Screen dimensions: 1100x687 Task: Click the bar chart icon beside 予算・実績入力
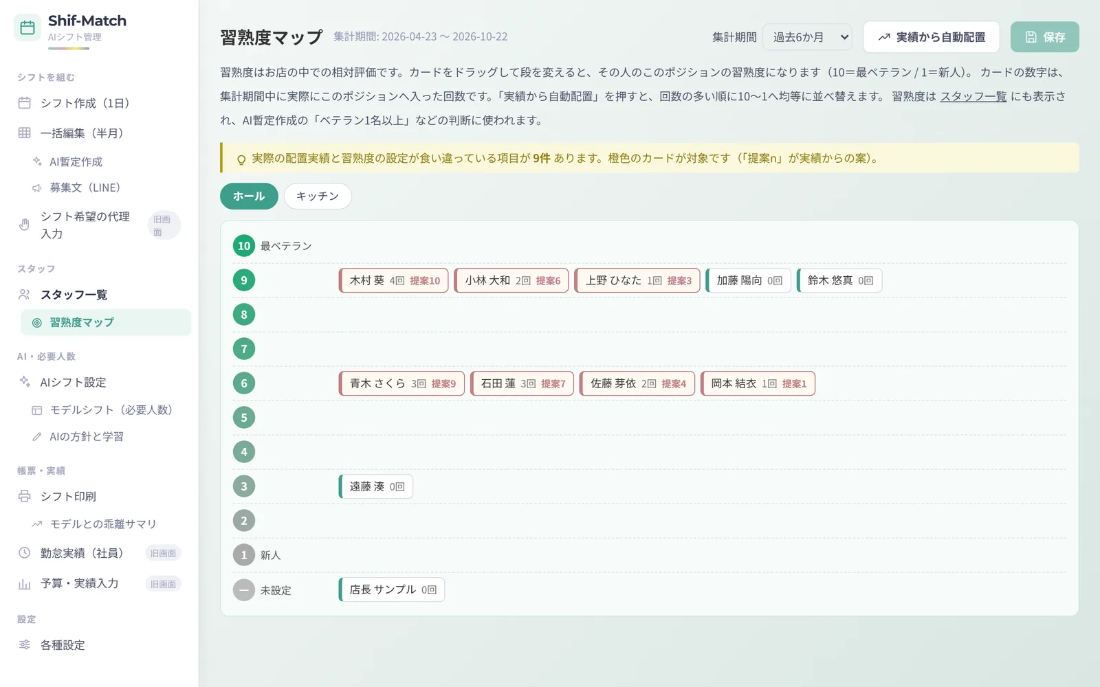pyautogui.click(x=25, y=584)
